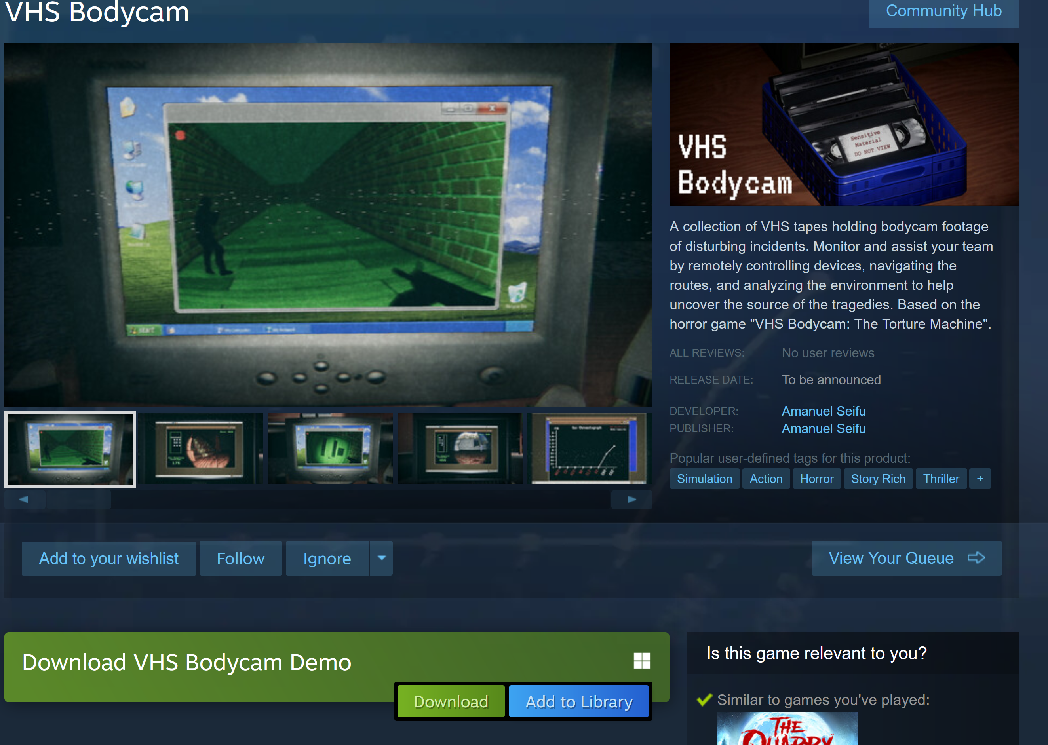Click the green checkmark beside Similar to games
Viewport: 1048px width, 745px height.
pyautogui.click(x=704, y=700)
